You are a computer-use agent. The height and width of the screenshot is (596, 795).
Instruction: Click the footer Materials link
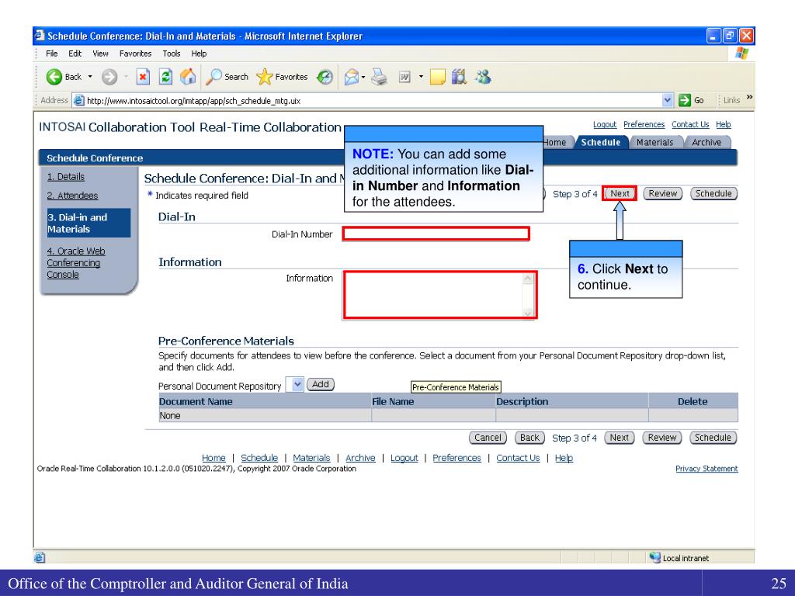click(311, 458)
